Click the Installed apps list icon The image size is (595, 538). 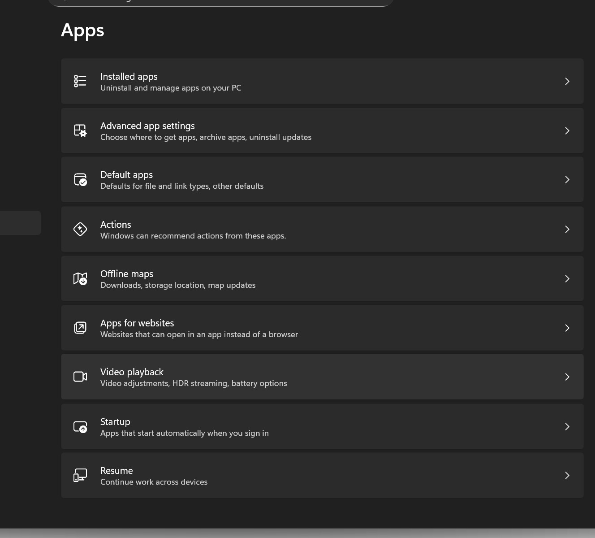pos(80,81)
